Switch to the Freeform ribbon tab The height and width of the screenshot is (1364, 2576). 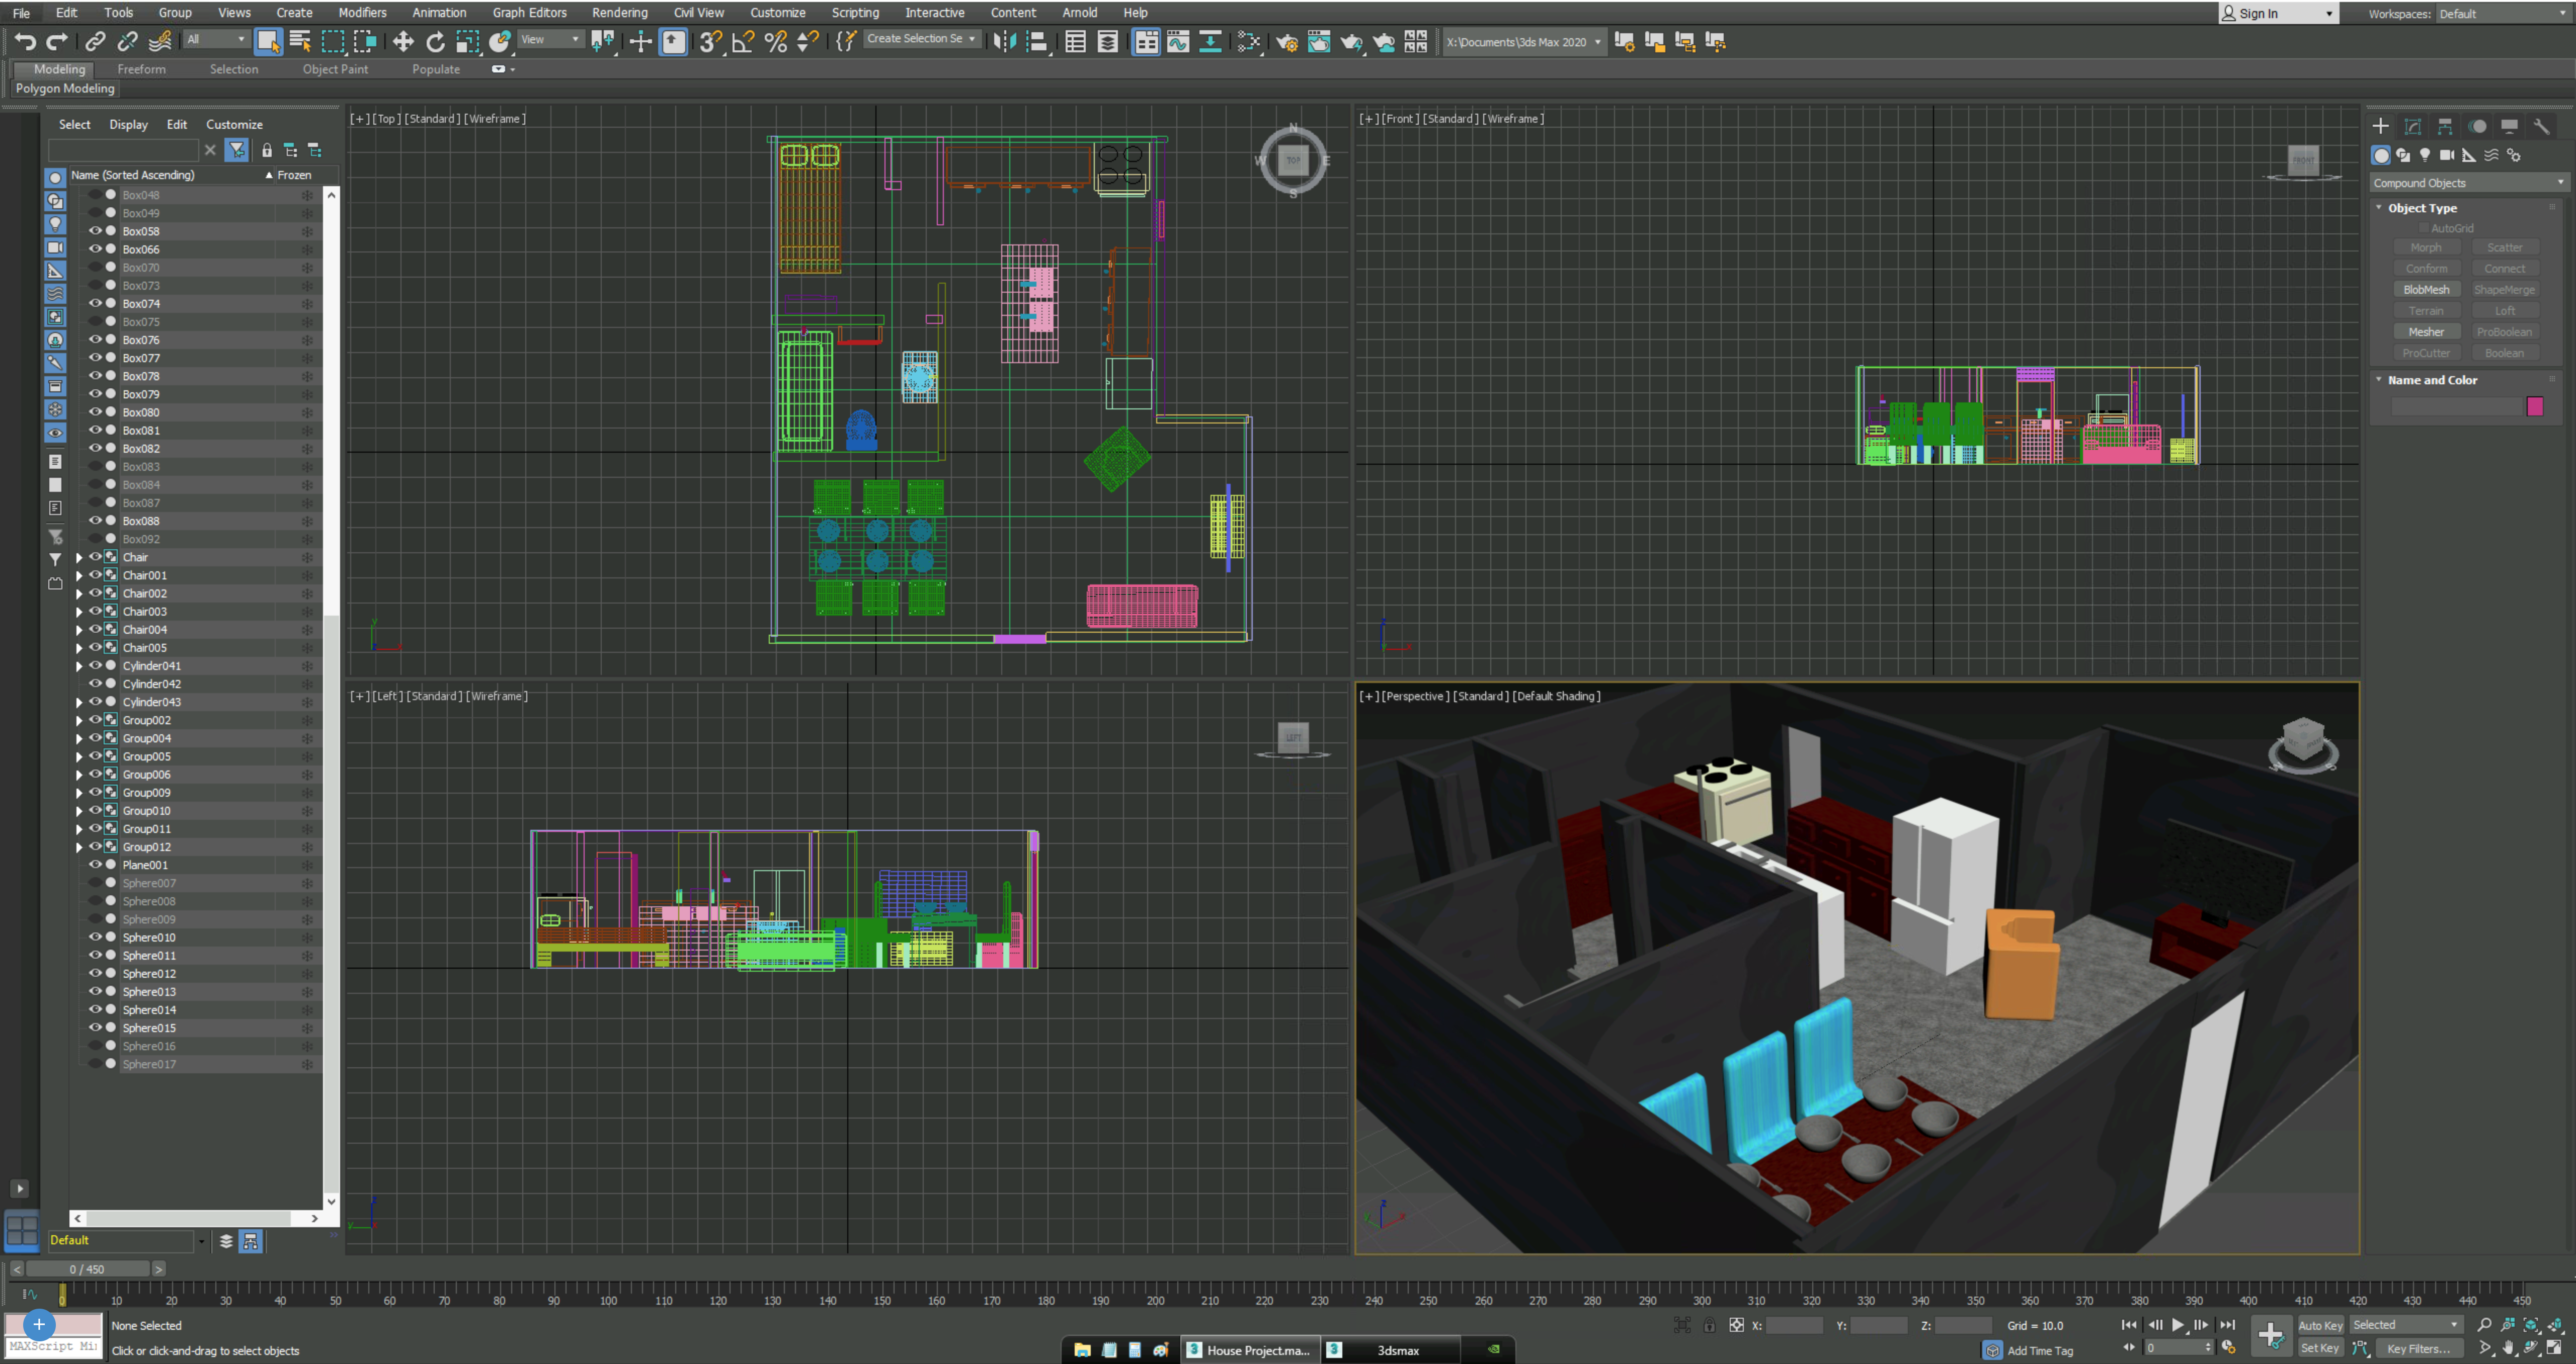click(x=141, y=69)
